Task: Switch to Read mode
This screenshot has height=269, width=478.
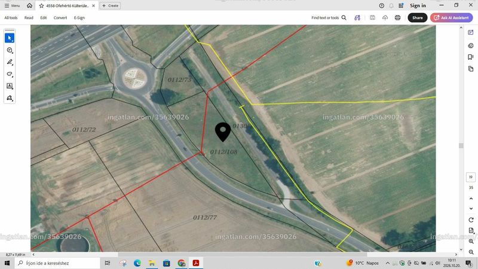Action: pyautogui.click(x=29, y=18)
